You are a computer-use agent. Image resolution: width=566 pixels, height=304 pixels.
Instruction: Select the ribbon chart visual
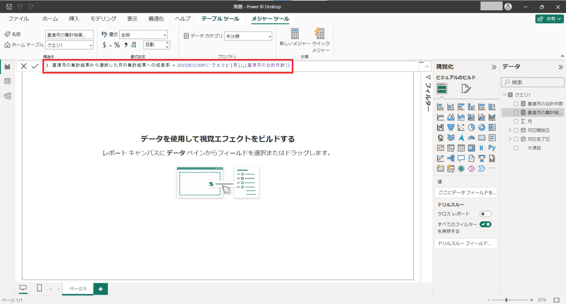pyautogui.click(x=492, y=117)
